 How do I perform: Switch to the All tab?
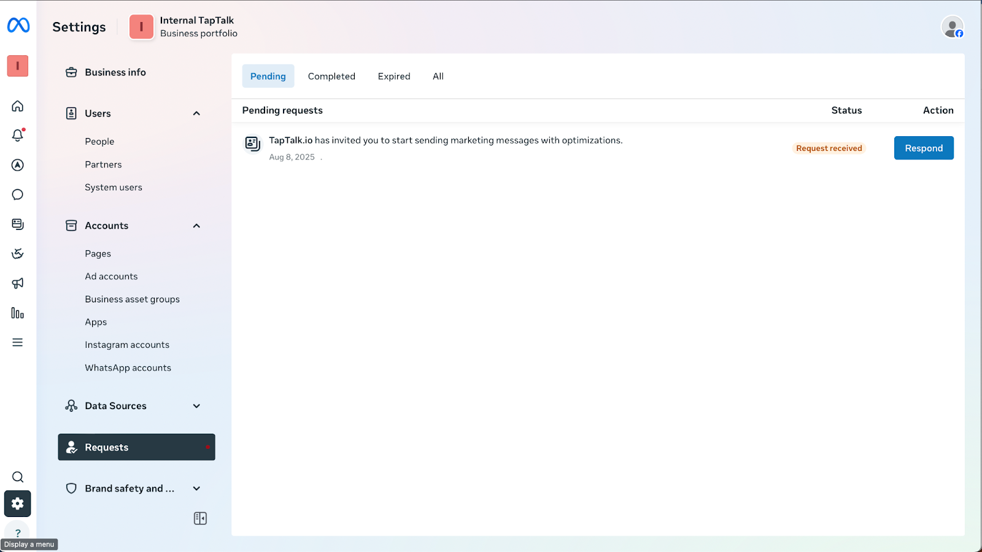[438, 76]
